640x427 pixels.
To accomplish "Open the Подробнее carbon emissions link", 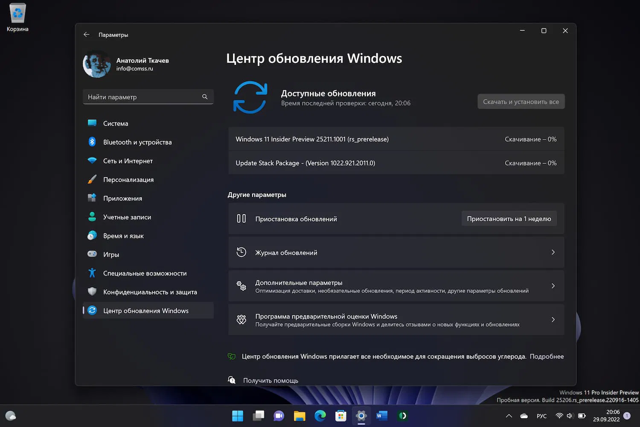I will [547, 356].
